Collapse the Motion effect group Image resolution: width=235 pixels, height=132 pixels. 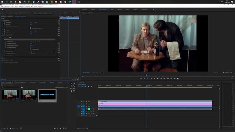[1, 21]
